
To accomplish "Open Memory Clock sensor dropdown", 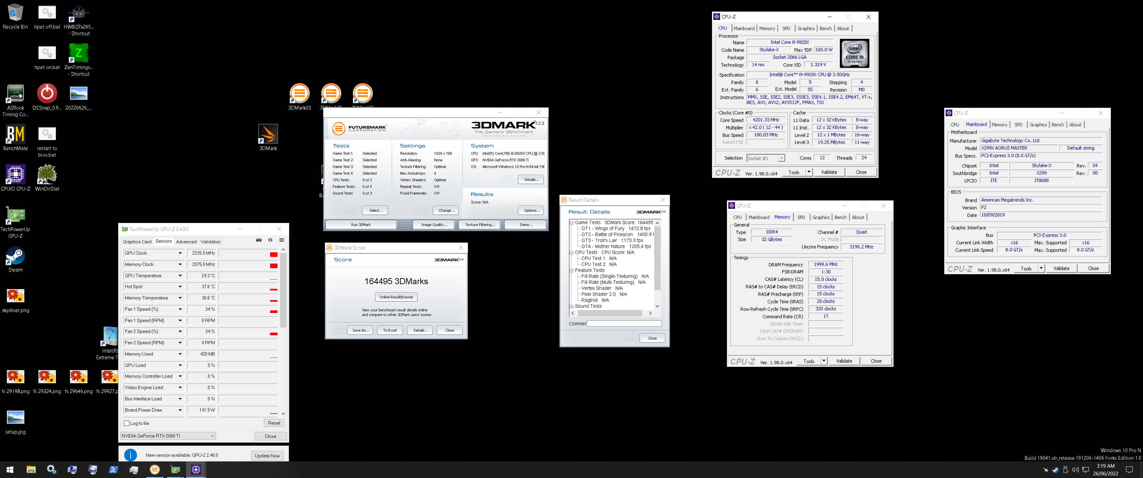I will tap(180, 264).
